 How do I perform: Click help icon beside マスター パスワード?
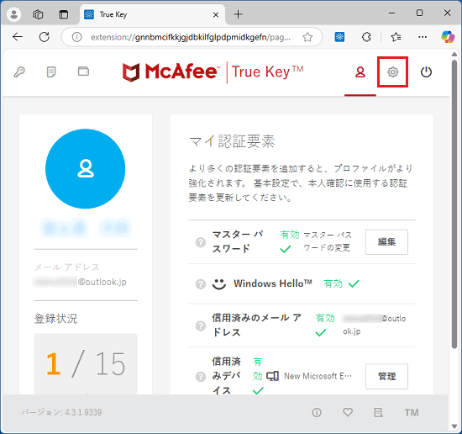coord(201,242)
